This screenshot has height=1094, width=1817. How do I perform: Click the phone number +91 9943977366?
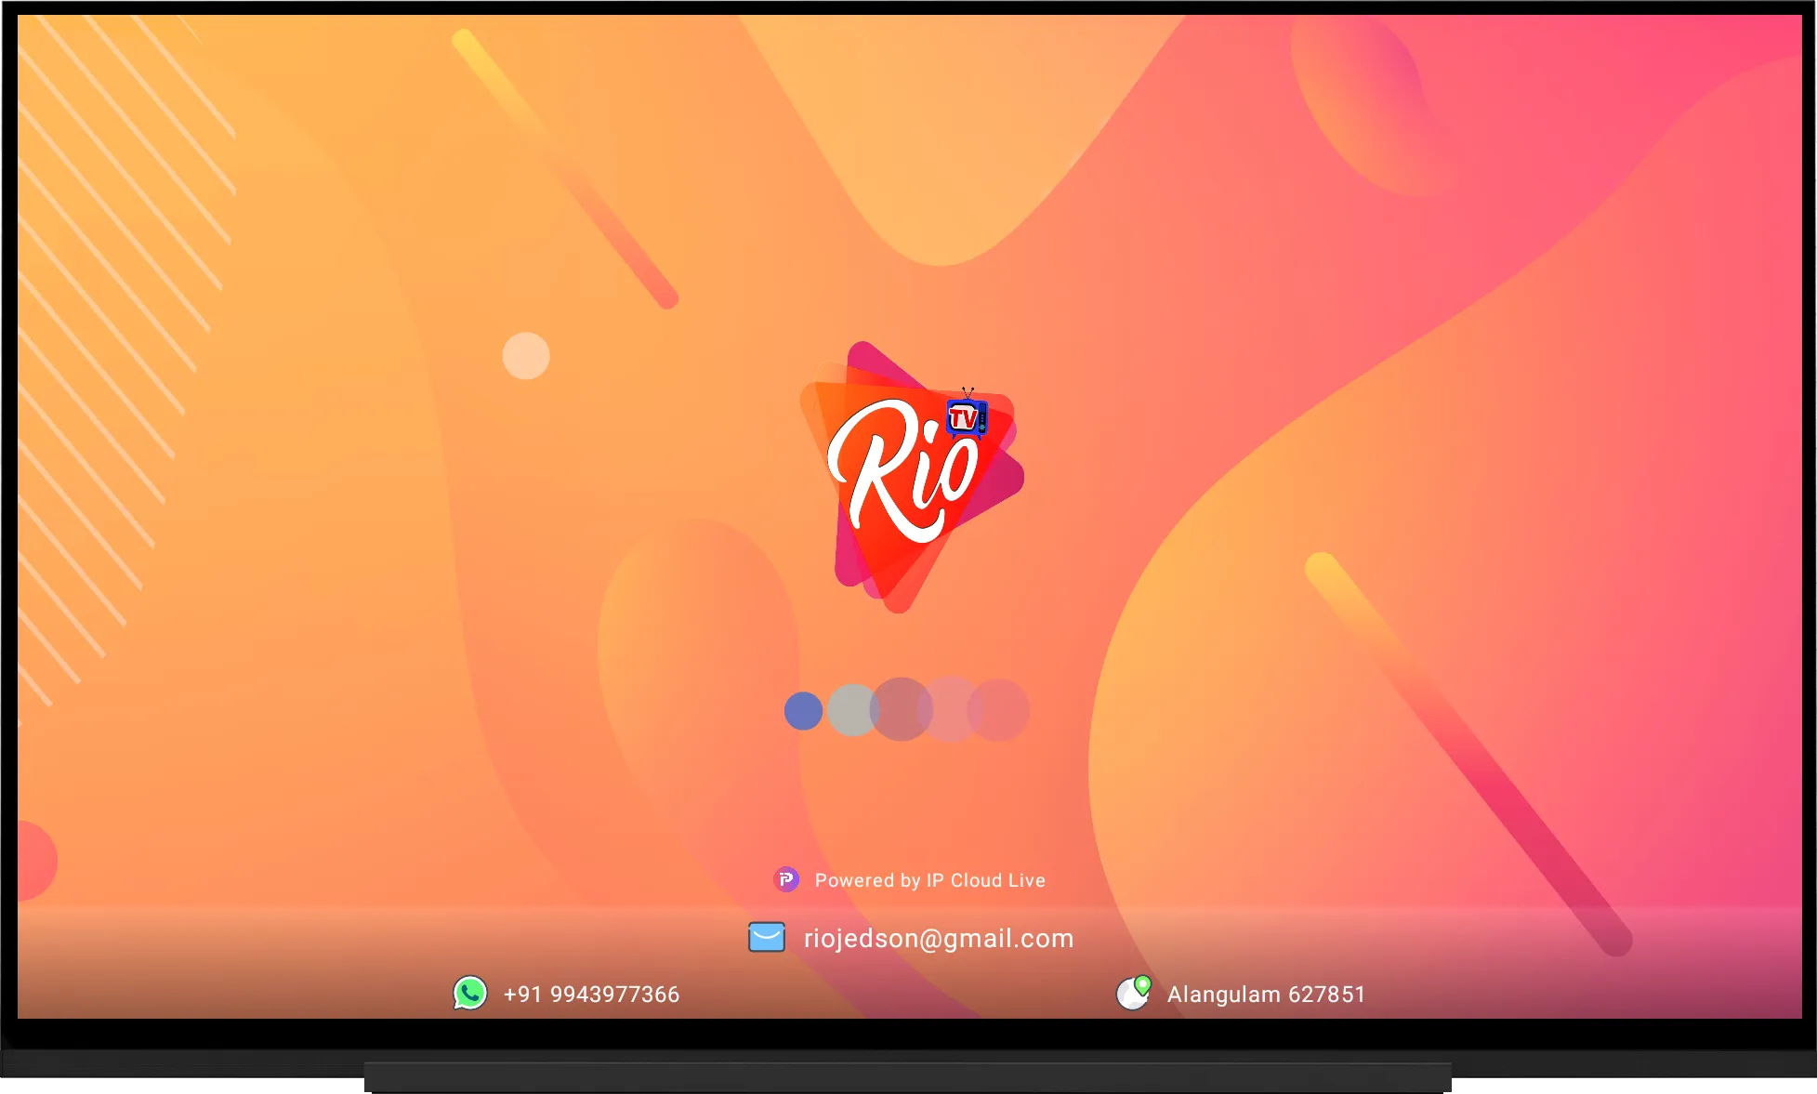[591, 995]
